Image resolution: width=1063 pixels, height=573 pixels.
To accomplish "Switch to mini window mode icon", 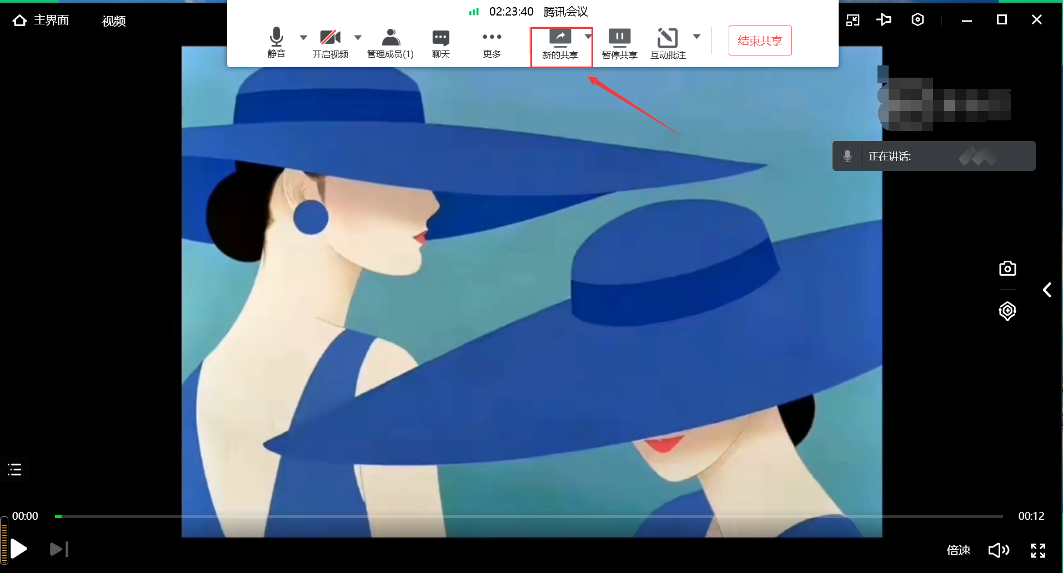I will pos(853,21).
